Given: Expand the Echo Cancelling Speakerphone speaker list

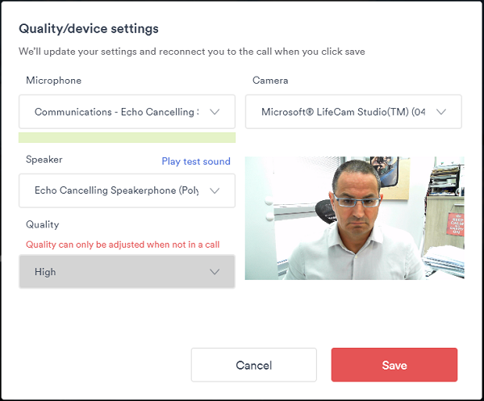Looking at the screenshot, I should click(x=117, y=191).
